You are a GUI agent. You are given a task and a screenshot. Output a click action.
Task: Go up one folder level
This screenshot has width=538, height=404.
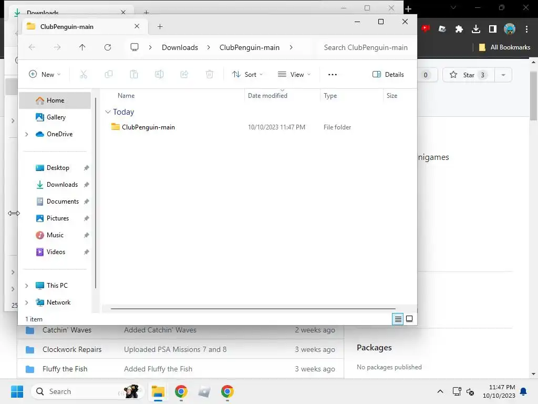(82, 47)
